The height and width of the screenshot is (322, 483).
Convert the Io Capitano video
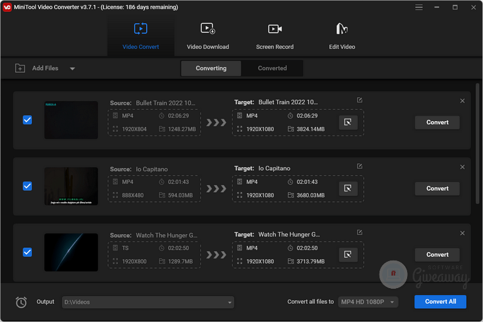(437, 188)
